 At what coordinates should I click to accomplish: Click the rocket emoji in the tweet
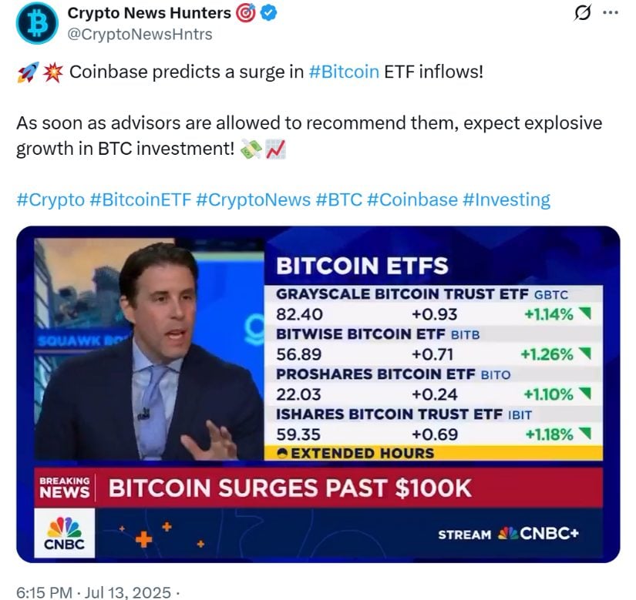click(x=28, y=72)
